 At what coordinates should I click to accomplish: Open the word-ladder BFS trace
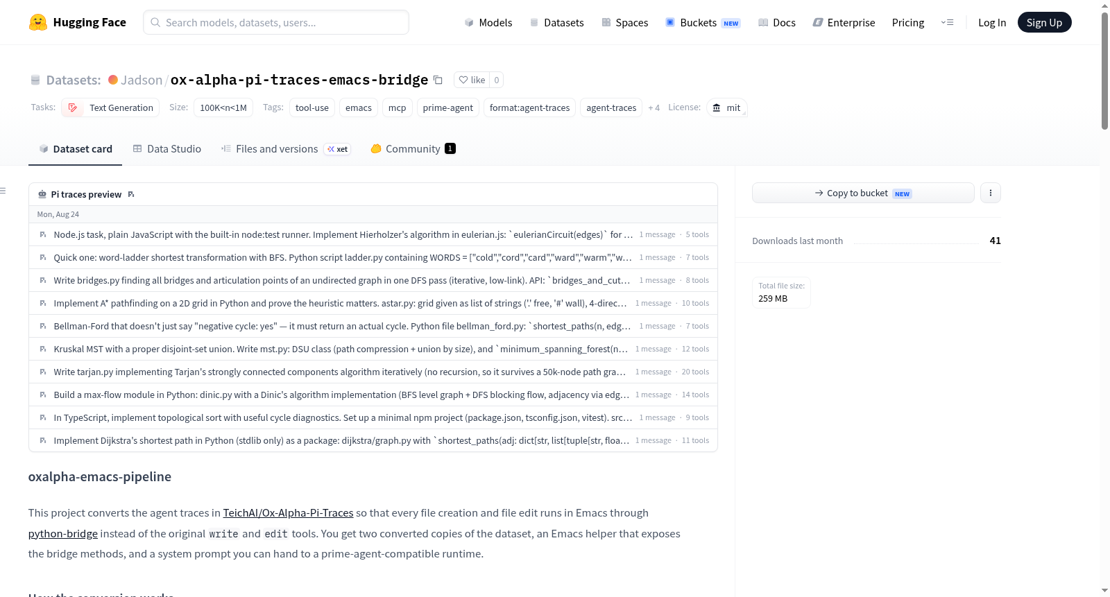373,257
